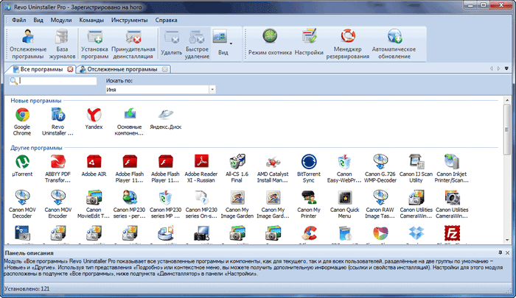
Task: Open the Модули menu
Action: (x=61, y=20)
